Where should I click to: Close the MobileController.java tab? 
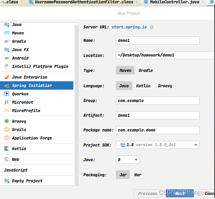click(x=203, y=2)
